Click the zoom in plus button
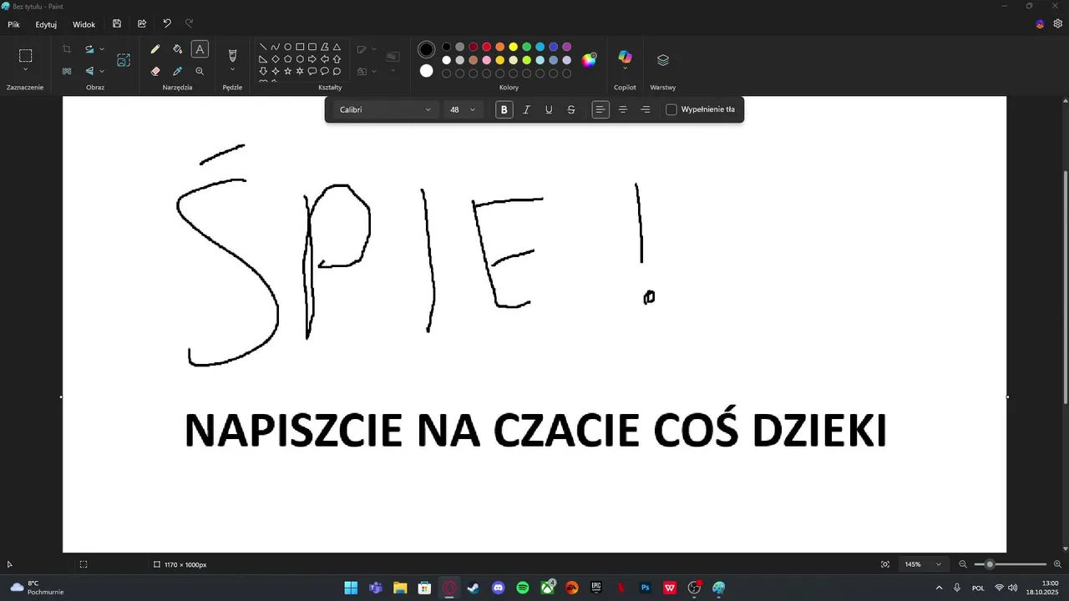Viewport: 1069px width, 601px height. pyautogui.click(x=1057, y=564)
